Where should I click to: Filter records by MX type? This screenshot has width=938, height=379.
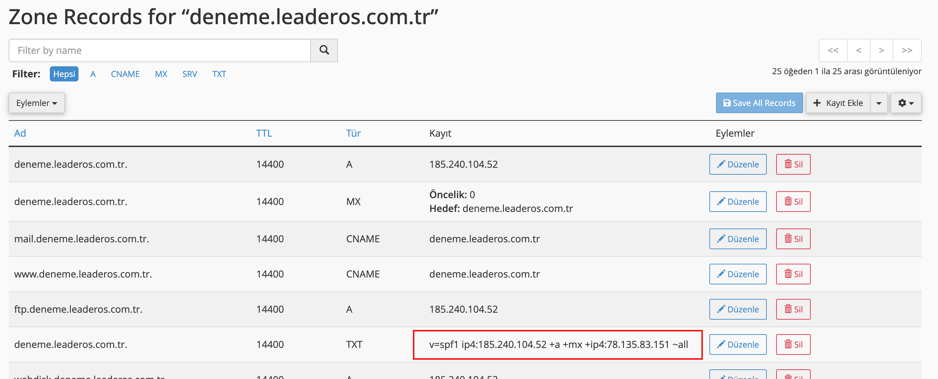pos(161,74)
